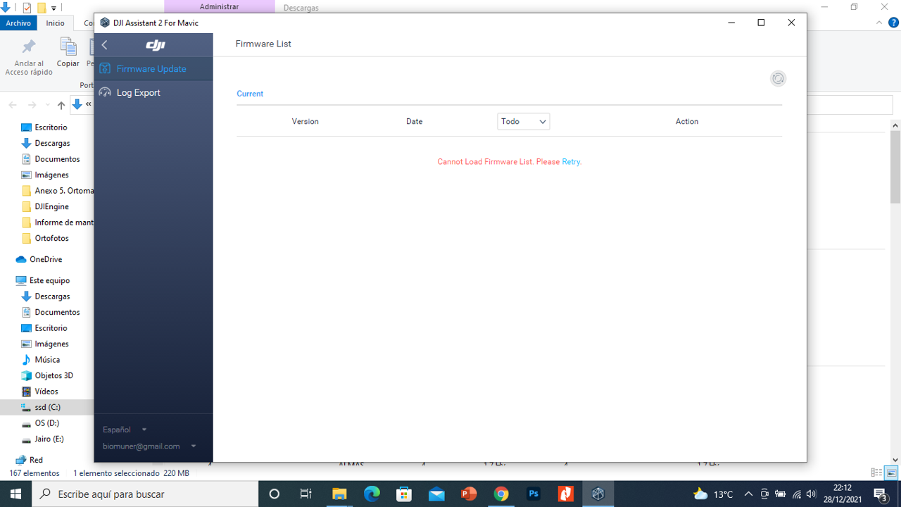This screenshot has width=901, height=507.
Task: Click the Version column header
Action: pyautogui.click(x=305, y=122)
